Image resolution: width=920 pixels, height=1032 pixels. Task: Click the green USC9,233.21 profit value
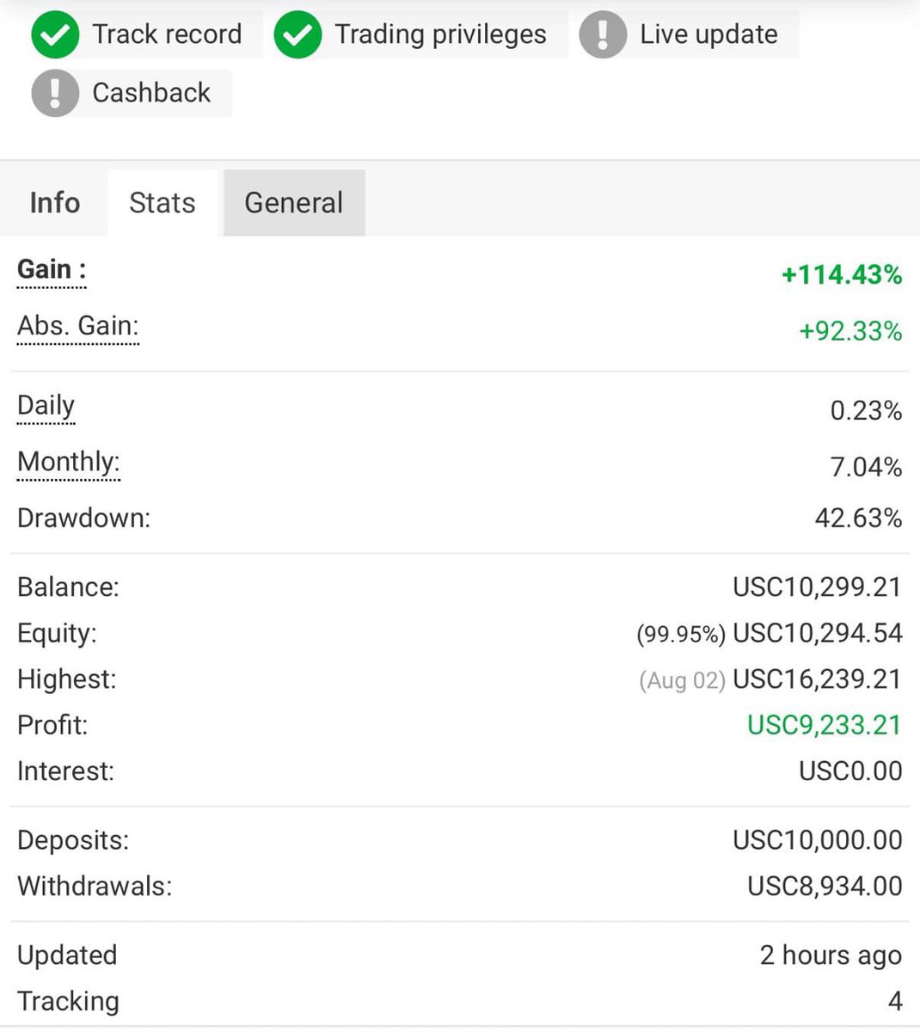coord(825,725)
